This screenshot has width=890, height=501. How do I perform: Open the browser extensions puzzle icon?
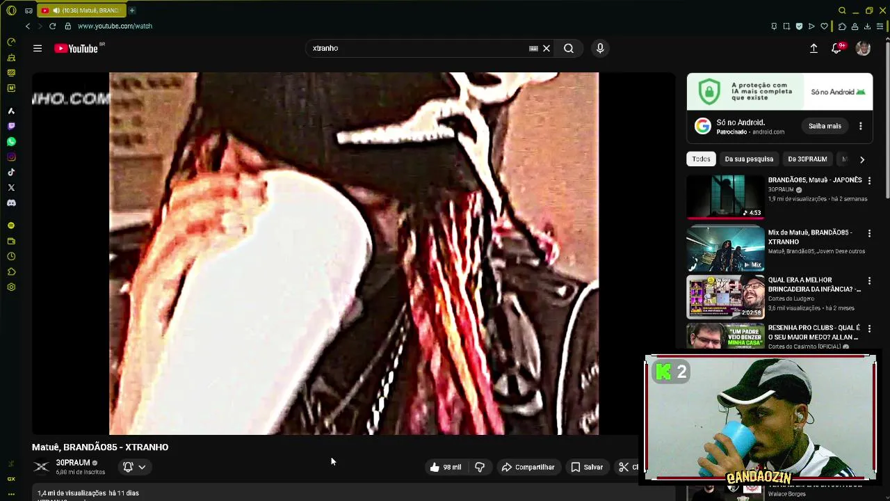(x=842, y=26)
